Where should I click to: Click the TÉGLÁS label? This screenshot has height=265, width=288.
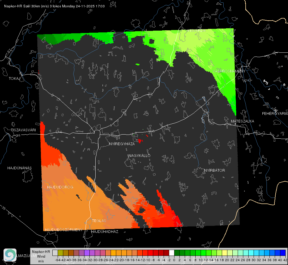pyautogui.click(x=99, y=221)
